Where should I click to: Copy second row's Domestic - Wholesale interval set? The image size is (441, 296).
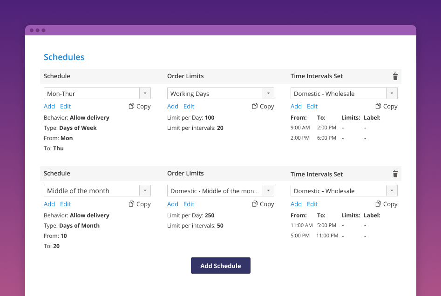[387, 204]
